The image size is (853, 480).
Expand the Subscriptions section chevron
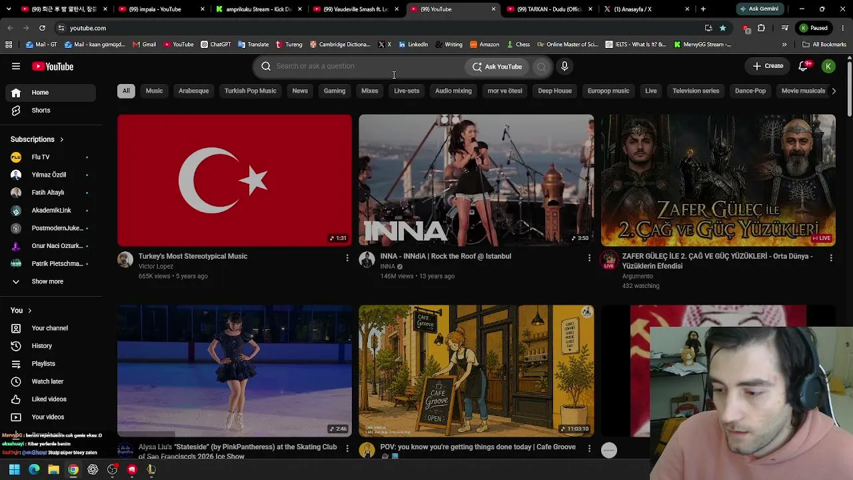coord(61,139)
